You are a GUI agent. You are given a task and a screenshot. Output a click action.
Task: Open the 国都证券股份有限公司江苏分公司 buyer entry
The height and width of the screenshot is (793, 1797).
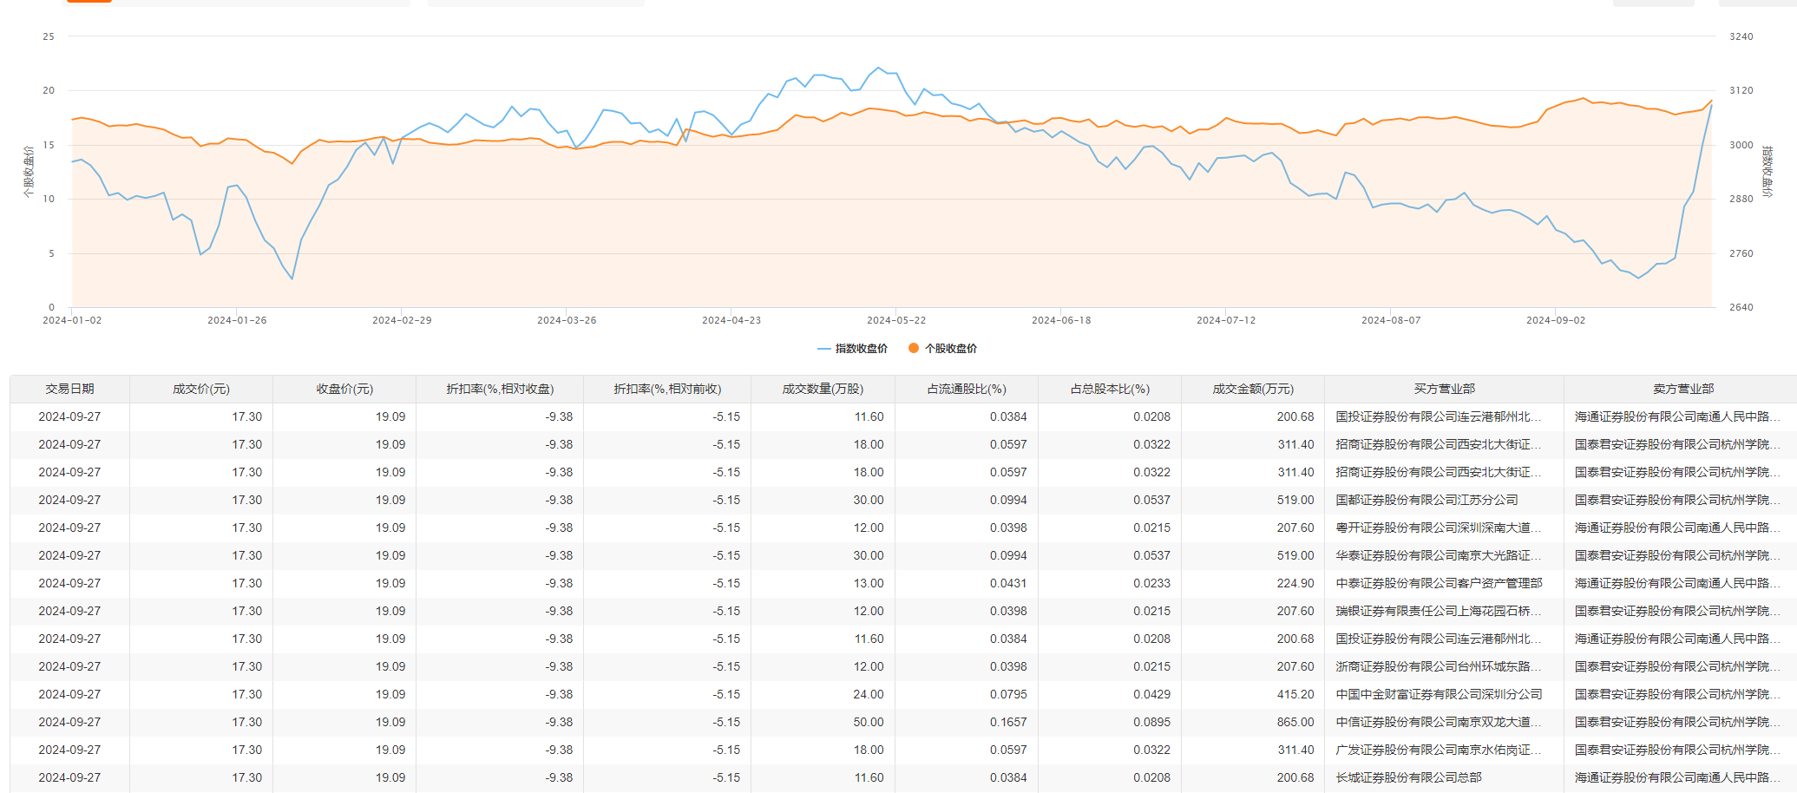1426,500
